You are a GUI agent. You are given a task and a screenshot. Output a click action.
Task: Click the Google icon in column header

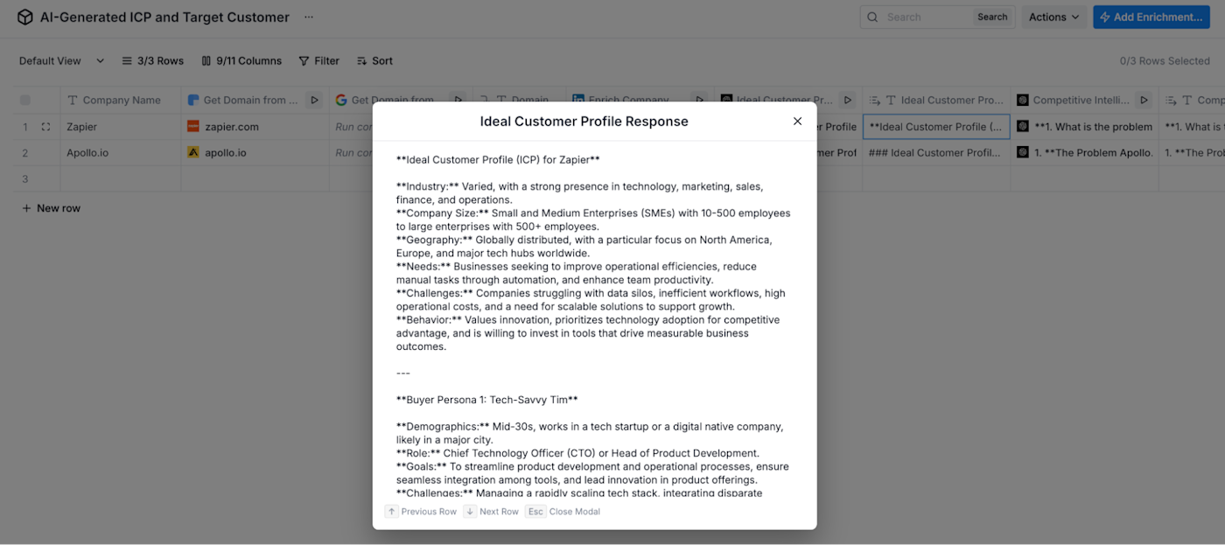tap(341, 100)
